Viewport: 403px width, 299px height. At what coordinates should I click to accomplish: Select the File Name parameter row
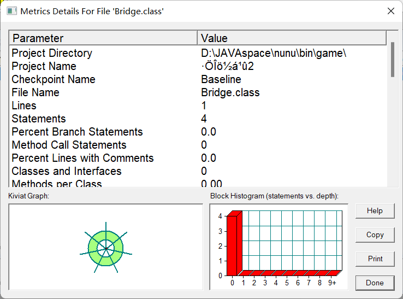35,92
